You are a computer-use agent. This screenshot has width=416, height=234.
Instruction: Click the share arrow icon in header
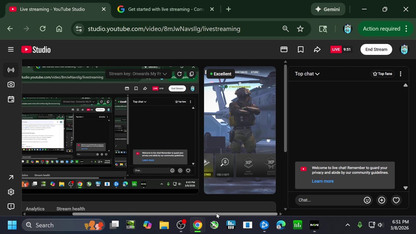(317, 49)
